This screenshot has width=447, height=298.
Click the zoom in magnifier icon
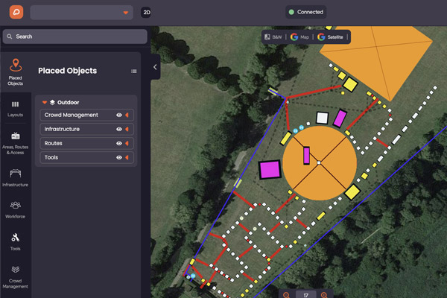(324, 295)
